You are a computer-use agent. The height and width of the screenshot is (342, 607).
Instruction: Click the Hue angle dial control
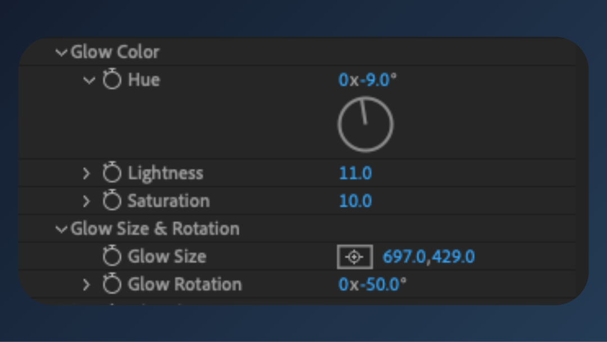(x=365, y=124)
